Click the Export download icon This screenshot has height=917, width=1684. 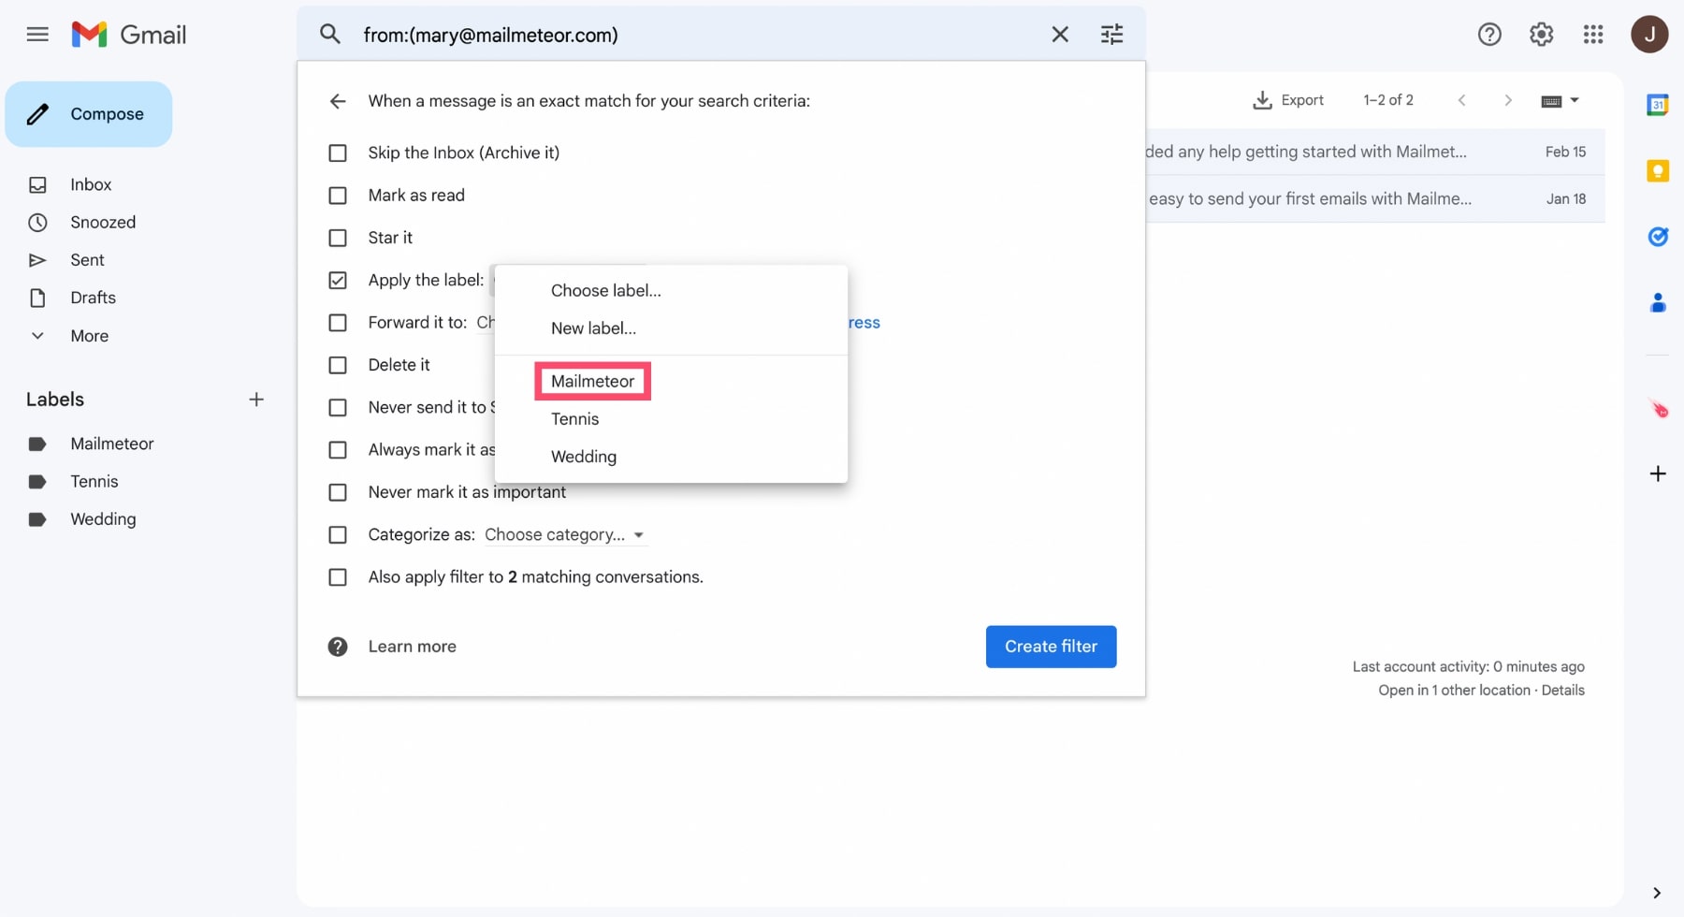[1262, 100]
